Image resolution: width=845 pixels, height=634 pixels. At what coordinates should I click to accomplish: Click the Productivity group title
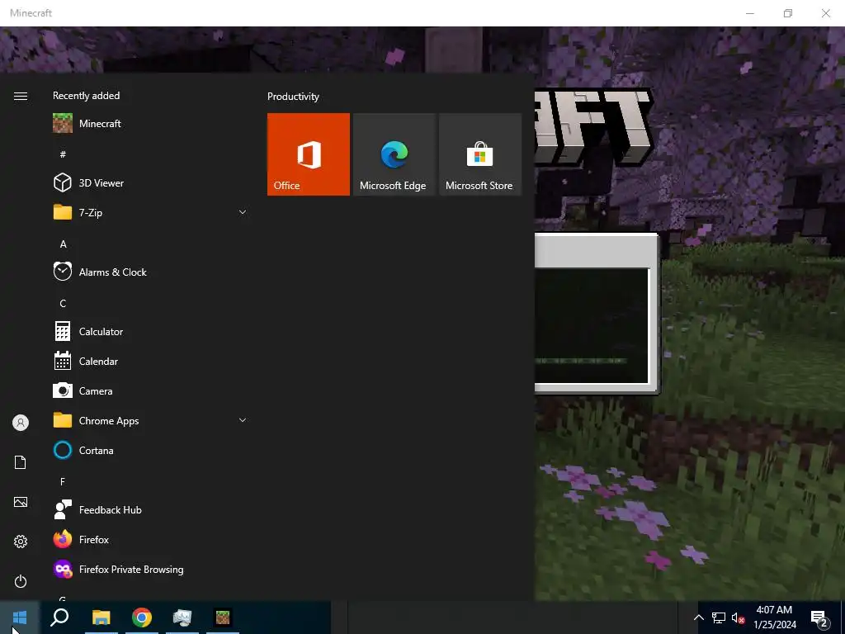coord(293,97)
